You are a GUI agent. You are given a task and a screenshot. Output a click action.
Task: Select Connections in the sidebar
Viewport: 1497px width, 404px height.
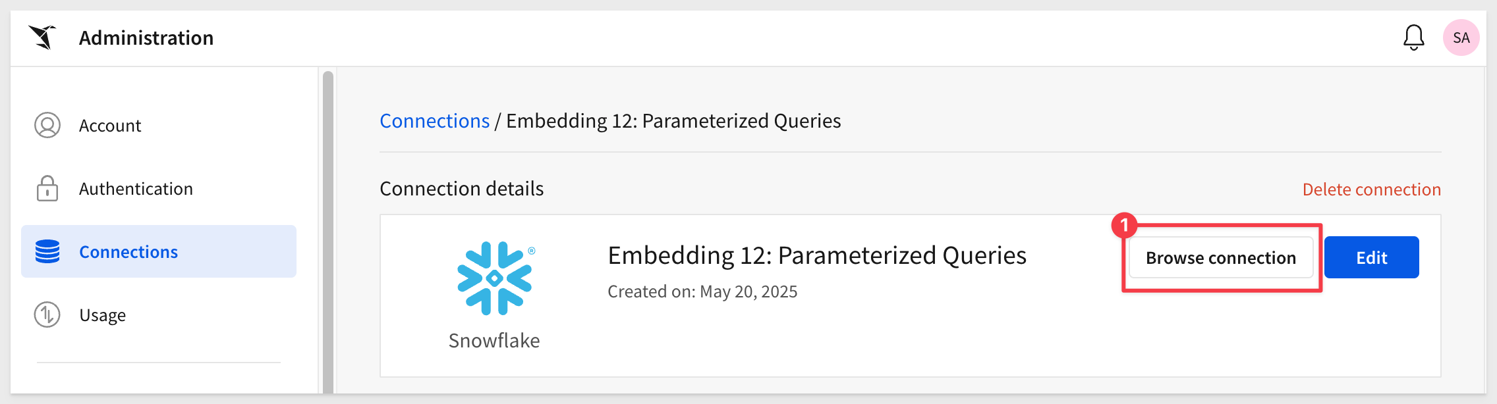[159, 251]
